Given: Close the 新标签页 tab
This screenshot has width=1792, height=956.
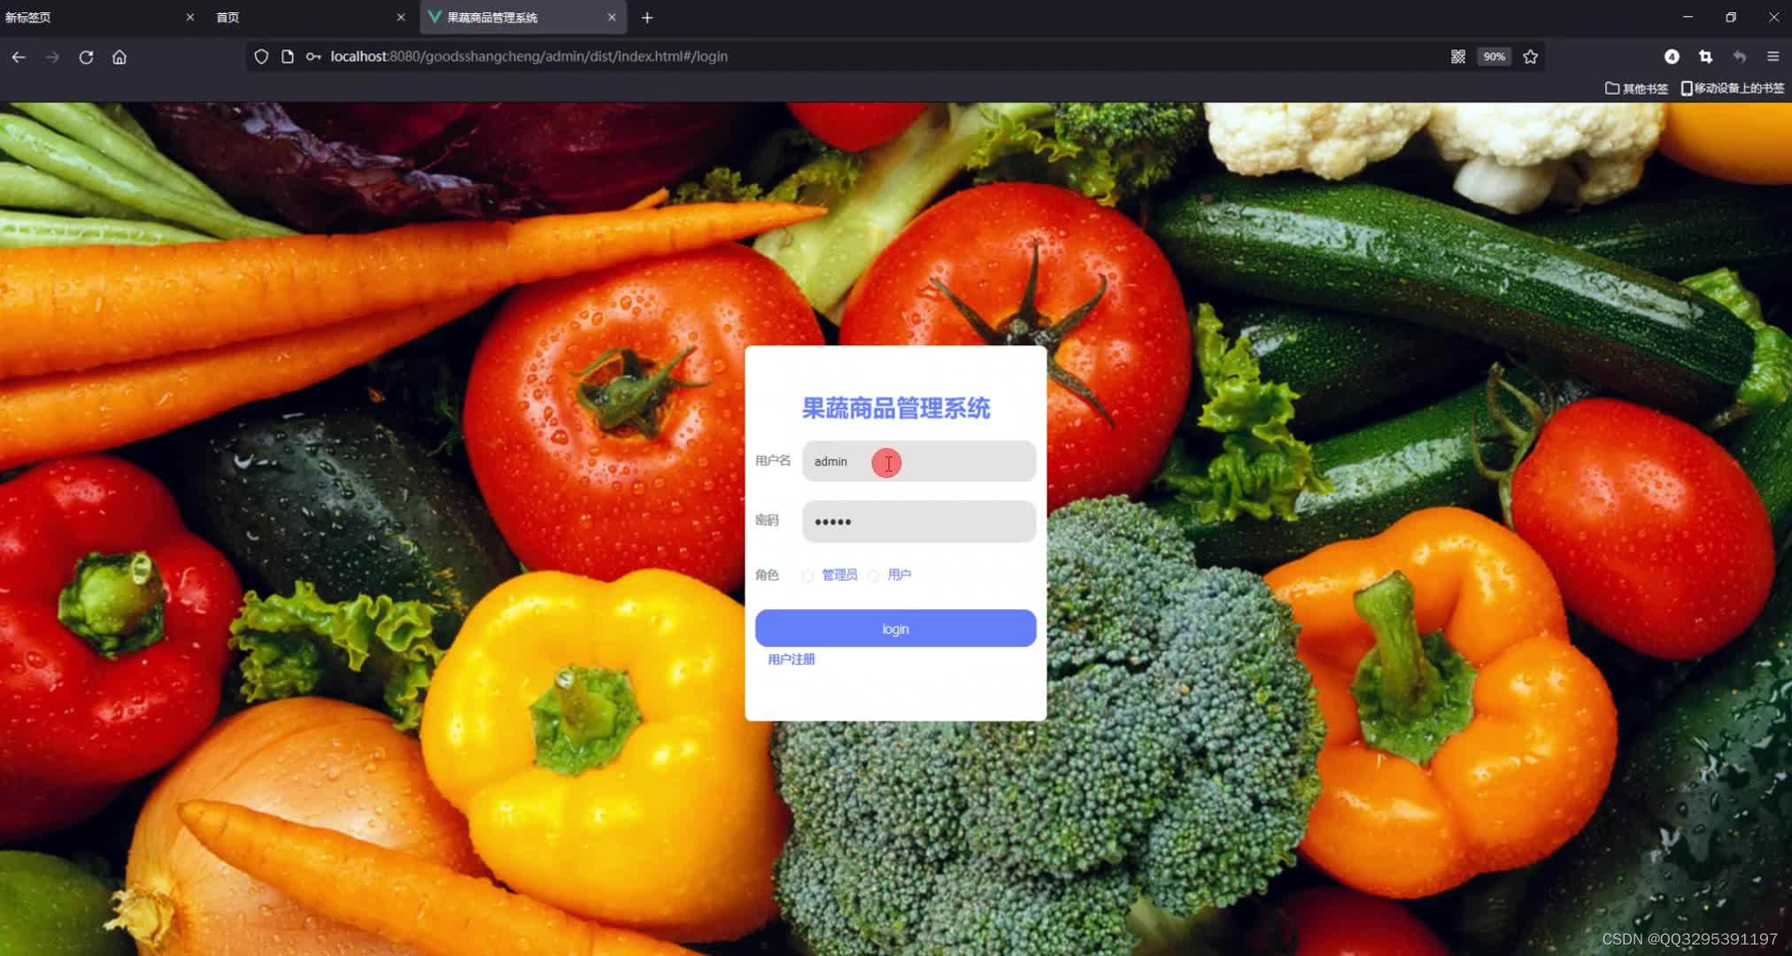Looking at the screenshot, I should coord(189,17).
